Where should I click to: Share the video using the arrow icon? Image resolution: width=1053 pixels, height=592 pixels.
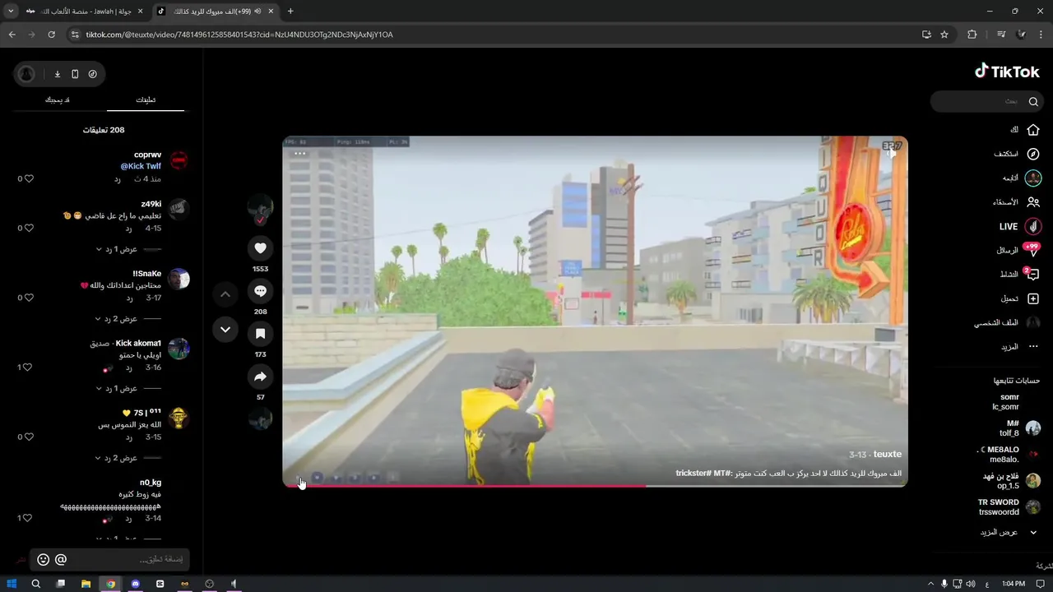click(x=260, y=377)
